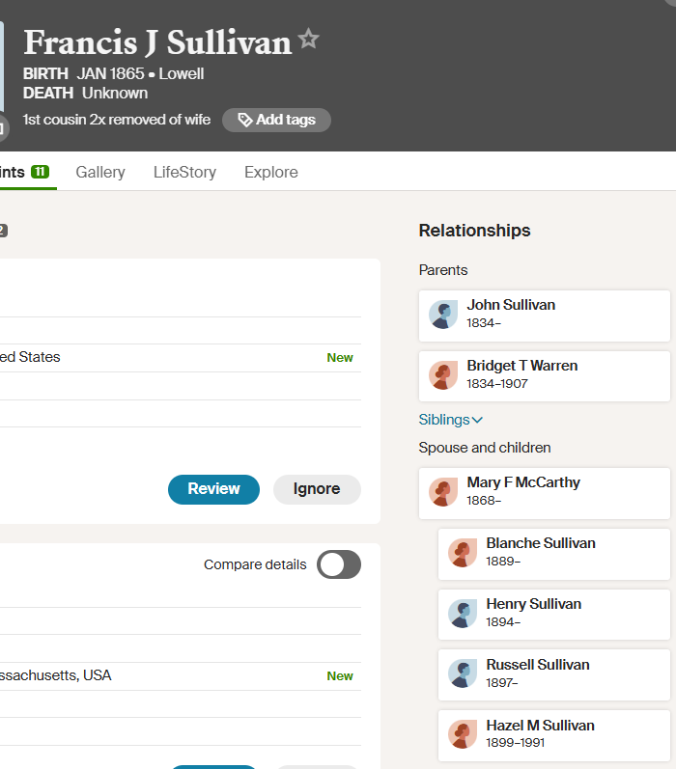This screenshot has width=676, height=769.
Task: Click the Francis J Sullivan name heading
Action: click(x=157, y=42)
